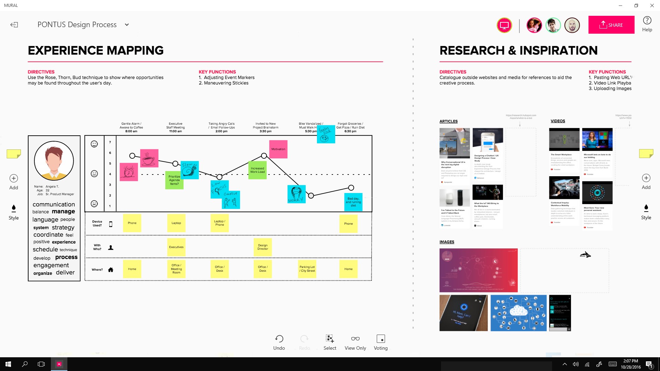Open the left Style droplet tool
Image resolution: width=660 pixels, height=371 pixels.
(x=14, y=208)
